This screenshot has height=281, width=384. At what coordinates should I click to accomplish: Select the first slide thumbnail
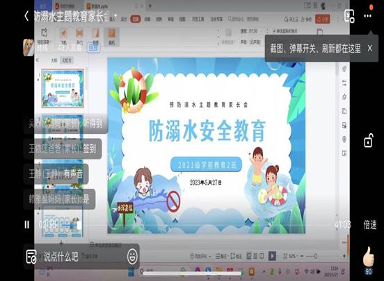pos(63,88)
